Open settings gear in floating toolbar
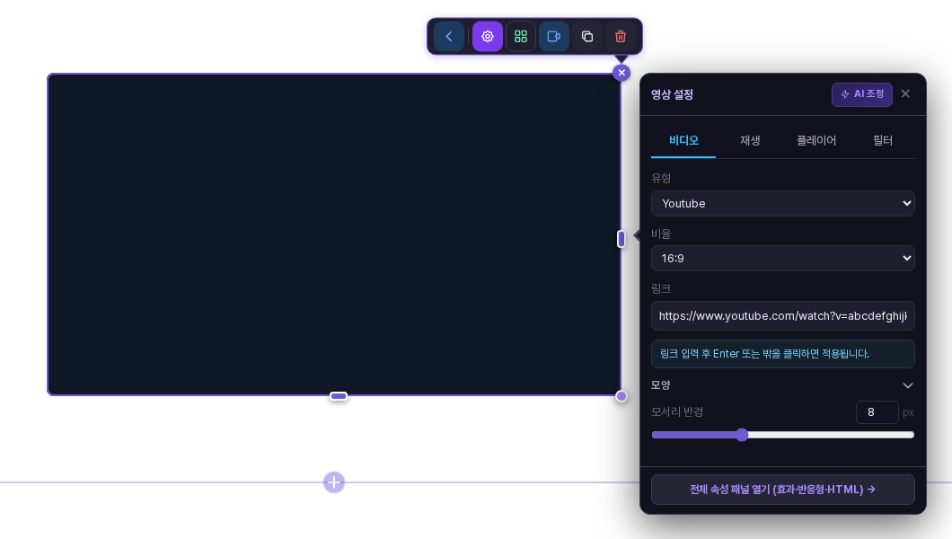 pos(488,37)
